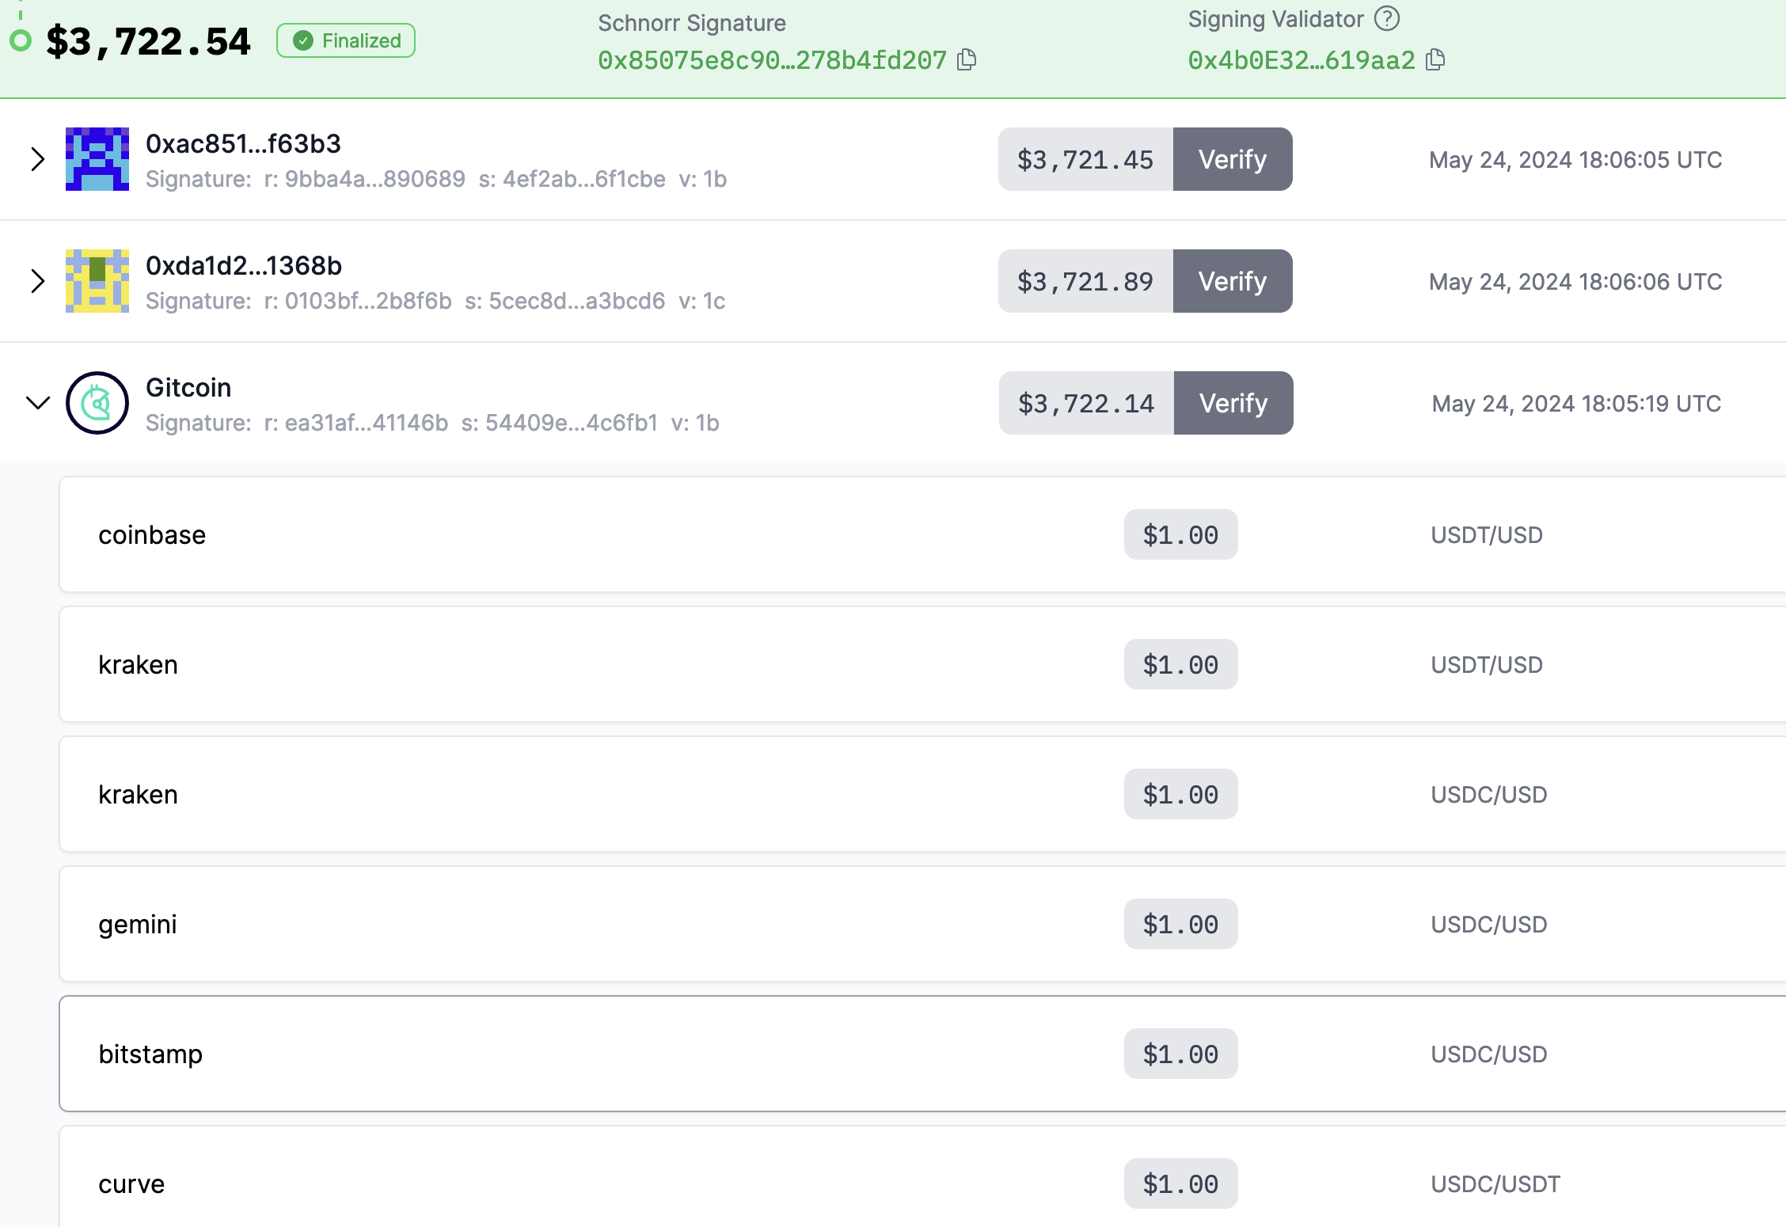Expand the 0xda1d2...1368b validator row
The width and height of the screenshot is (1786, 1227).
point(37,281)
